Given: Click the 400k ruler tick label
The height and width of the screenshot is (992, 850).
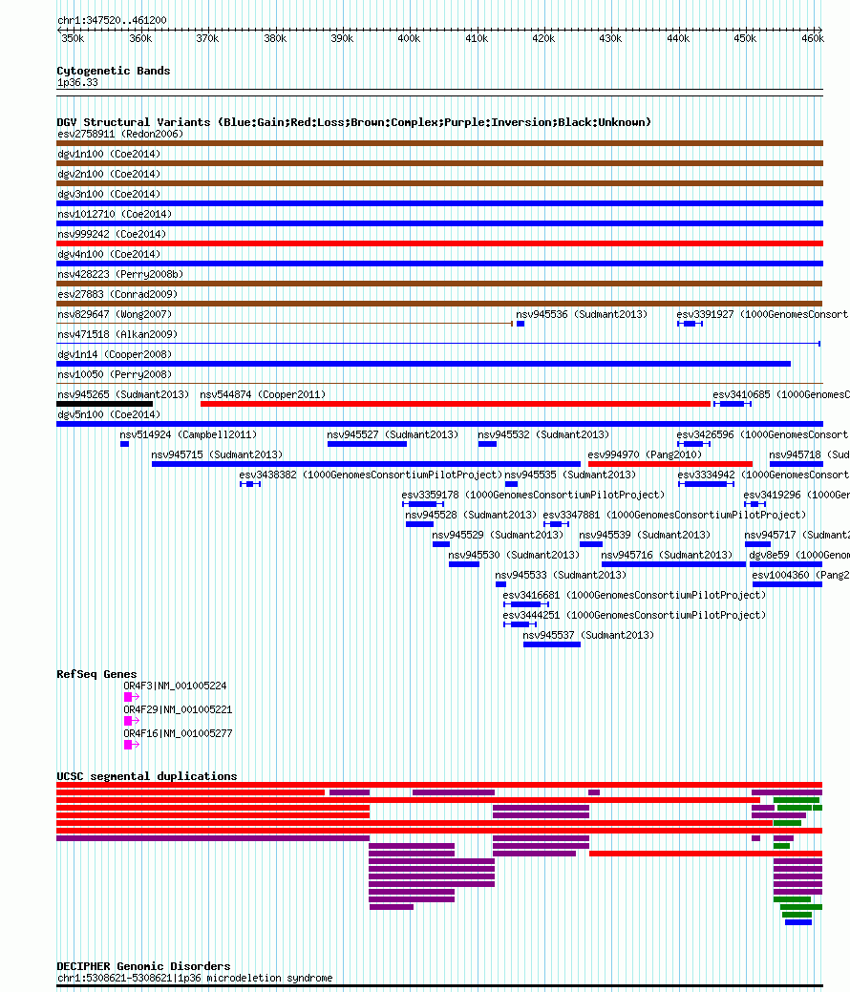Looking at the screenshot, I should click(x=409, y=38).
